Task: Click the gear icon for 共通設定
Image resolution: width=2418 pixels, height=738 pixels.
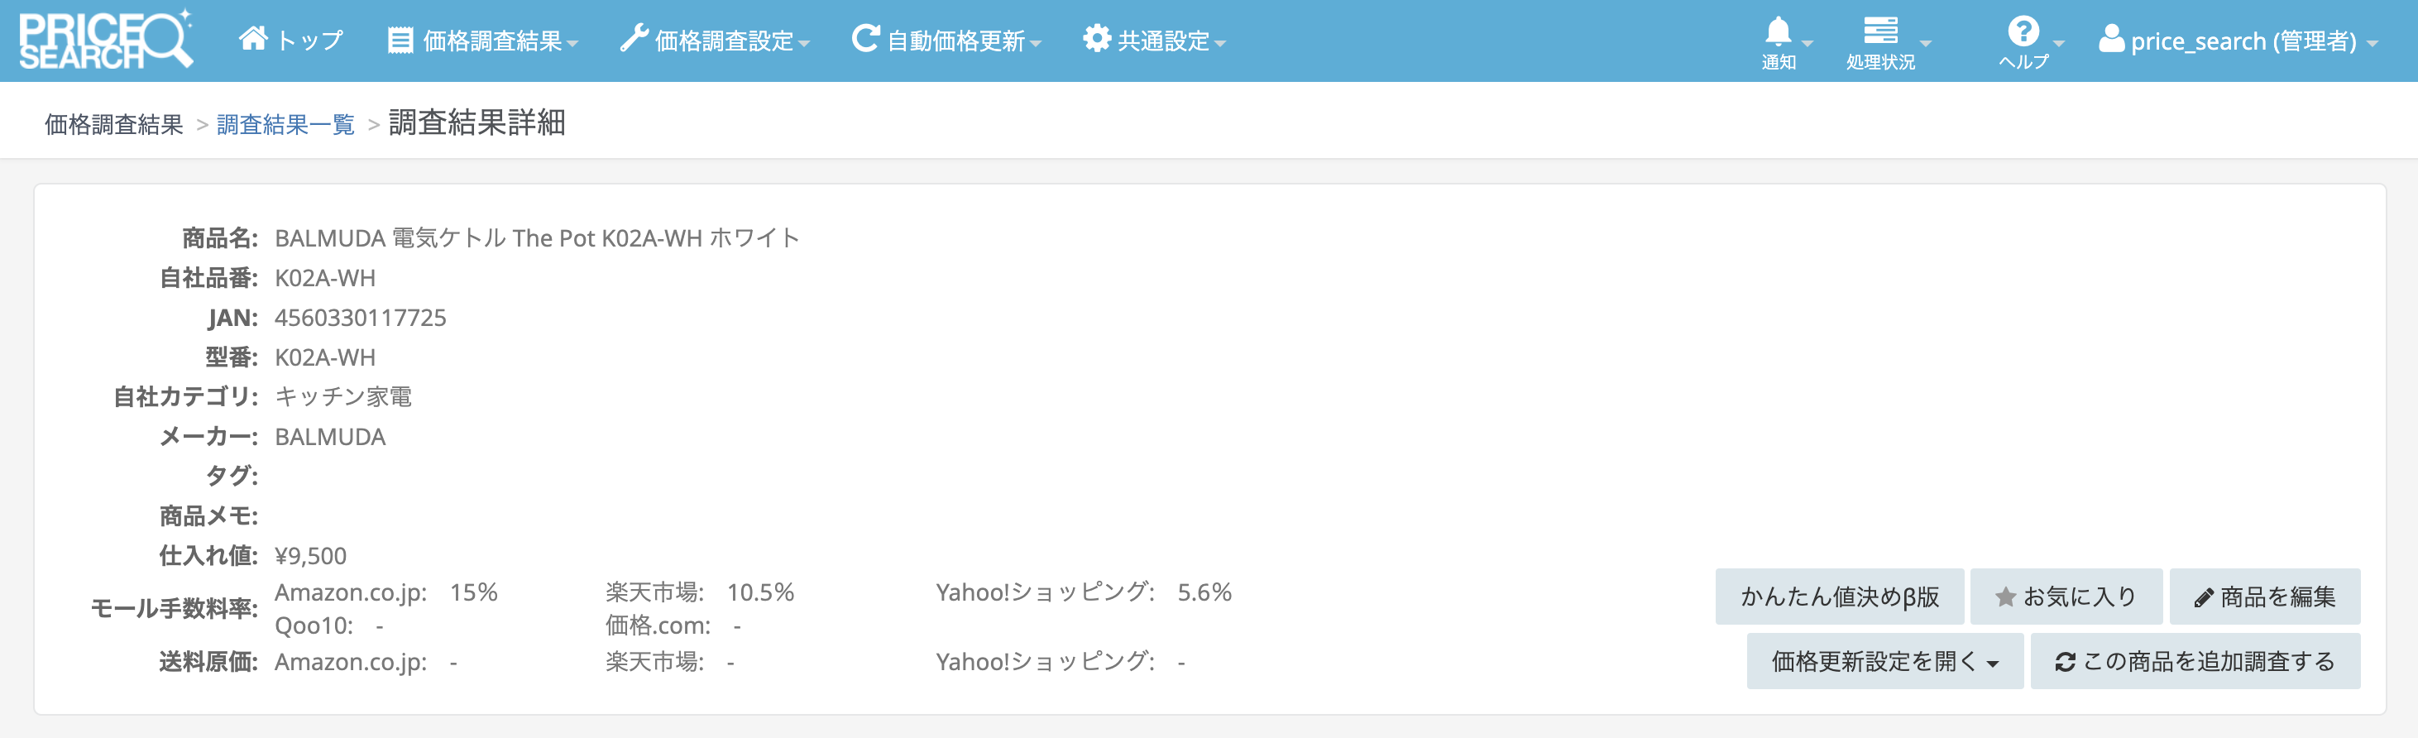Action: [x=1095, y=40]
